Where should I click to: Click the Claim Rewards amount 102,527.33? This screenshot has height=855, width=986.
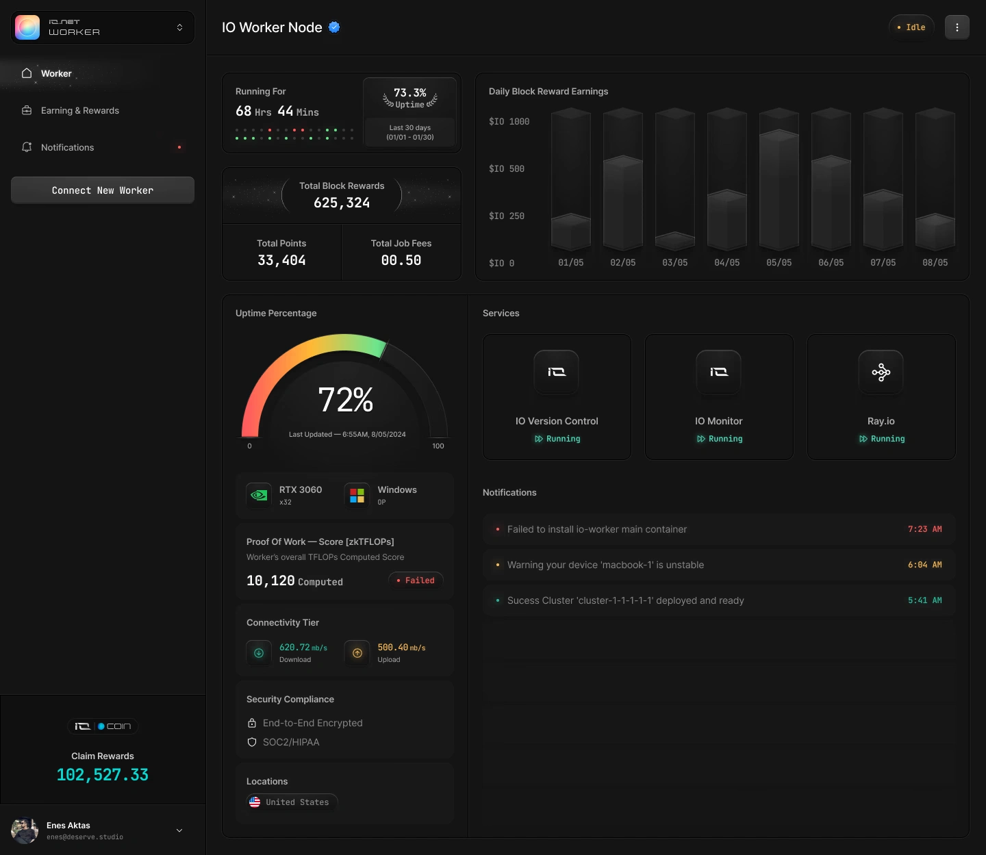tap(103, 775)
